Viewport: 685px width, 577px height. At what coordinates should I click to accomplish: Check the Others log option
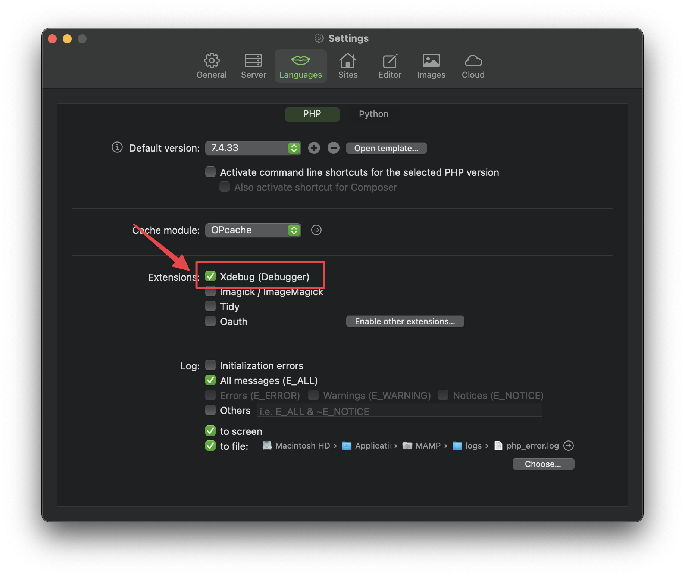click(x=210, y=410)
